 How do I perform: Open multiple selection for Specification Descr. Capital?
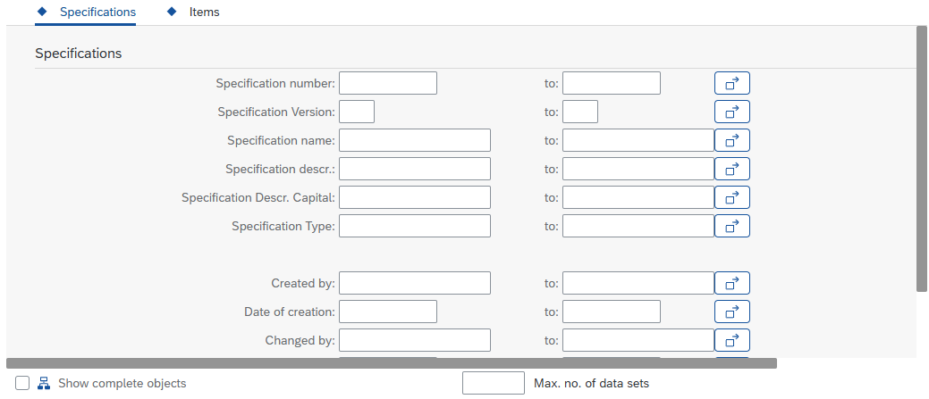[731, 197]
